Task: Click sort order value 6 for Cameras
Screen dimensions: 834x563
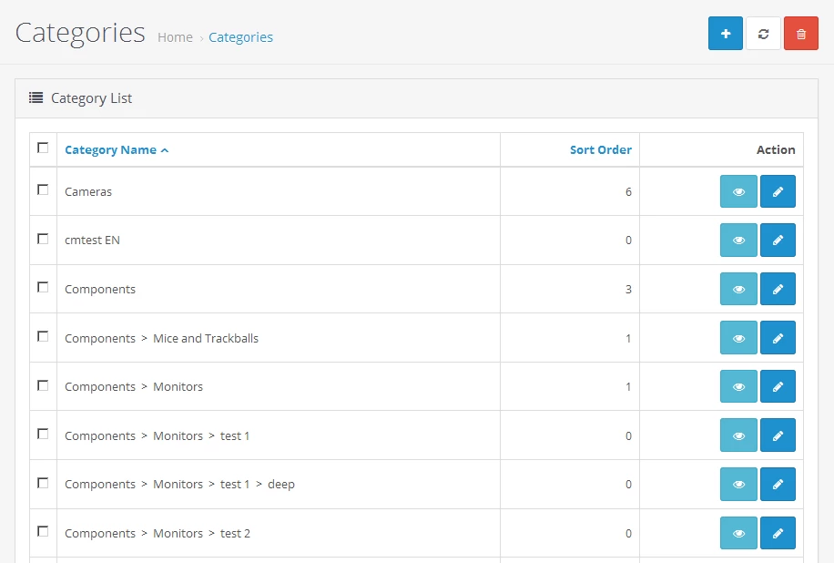Action: pos(628,192)
